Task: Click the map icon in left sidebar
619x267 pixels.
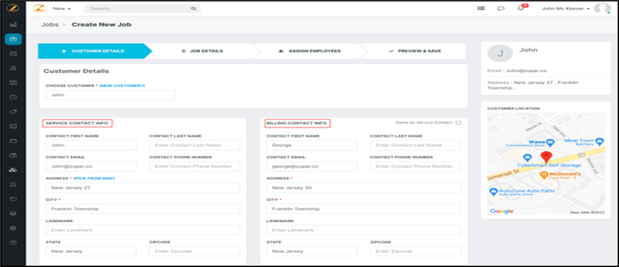Action: [13, 82]
